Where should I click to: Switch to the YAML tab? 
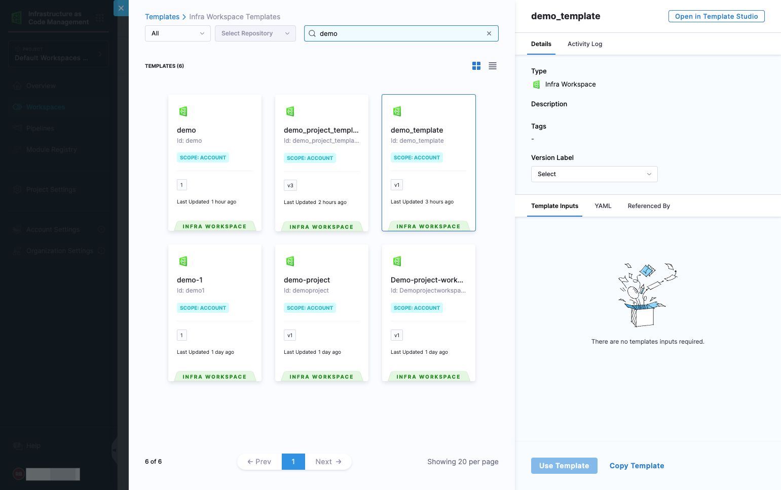tap(603, 206)
